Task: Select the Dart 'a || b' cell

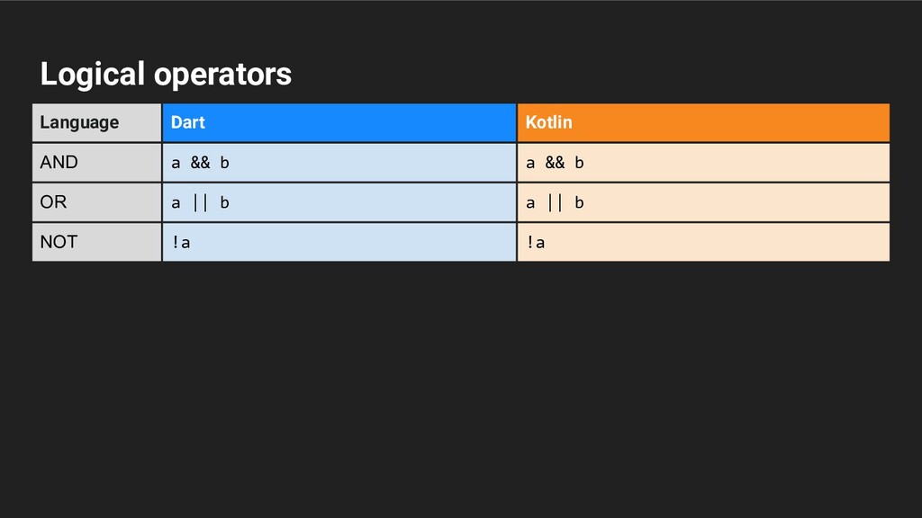Action: [339, 202]
